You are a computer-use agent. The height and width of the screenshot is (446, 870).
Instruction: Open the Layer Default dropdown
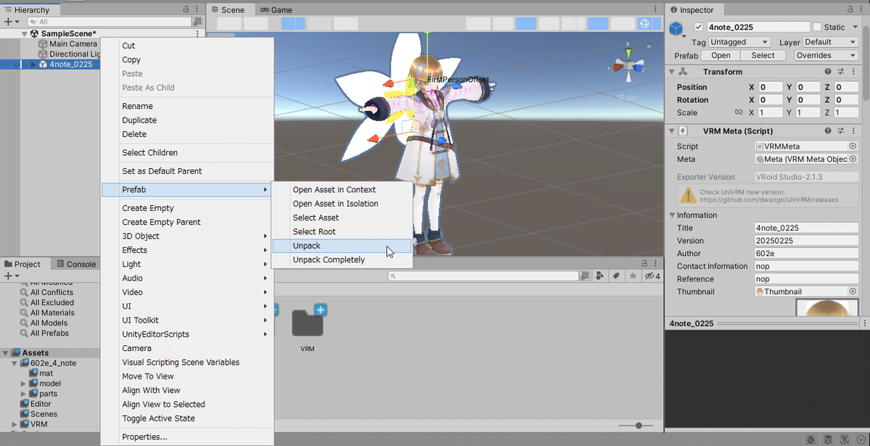[829, 41]
